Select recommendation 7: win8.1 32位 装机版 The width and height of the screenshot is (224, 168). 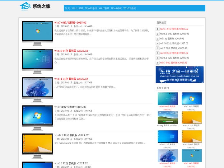tap(175, 58)
